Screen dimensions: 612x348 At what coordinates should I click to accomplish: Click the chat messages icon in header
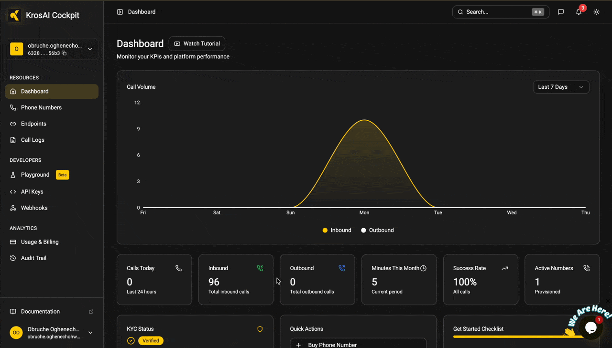tap(561, 12)
